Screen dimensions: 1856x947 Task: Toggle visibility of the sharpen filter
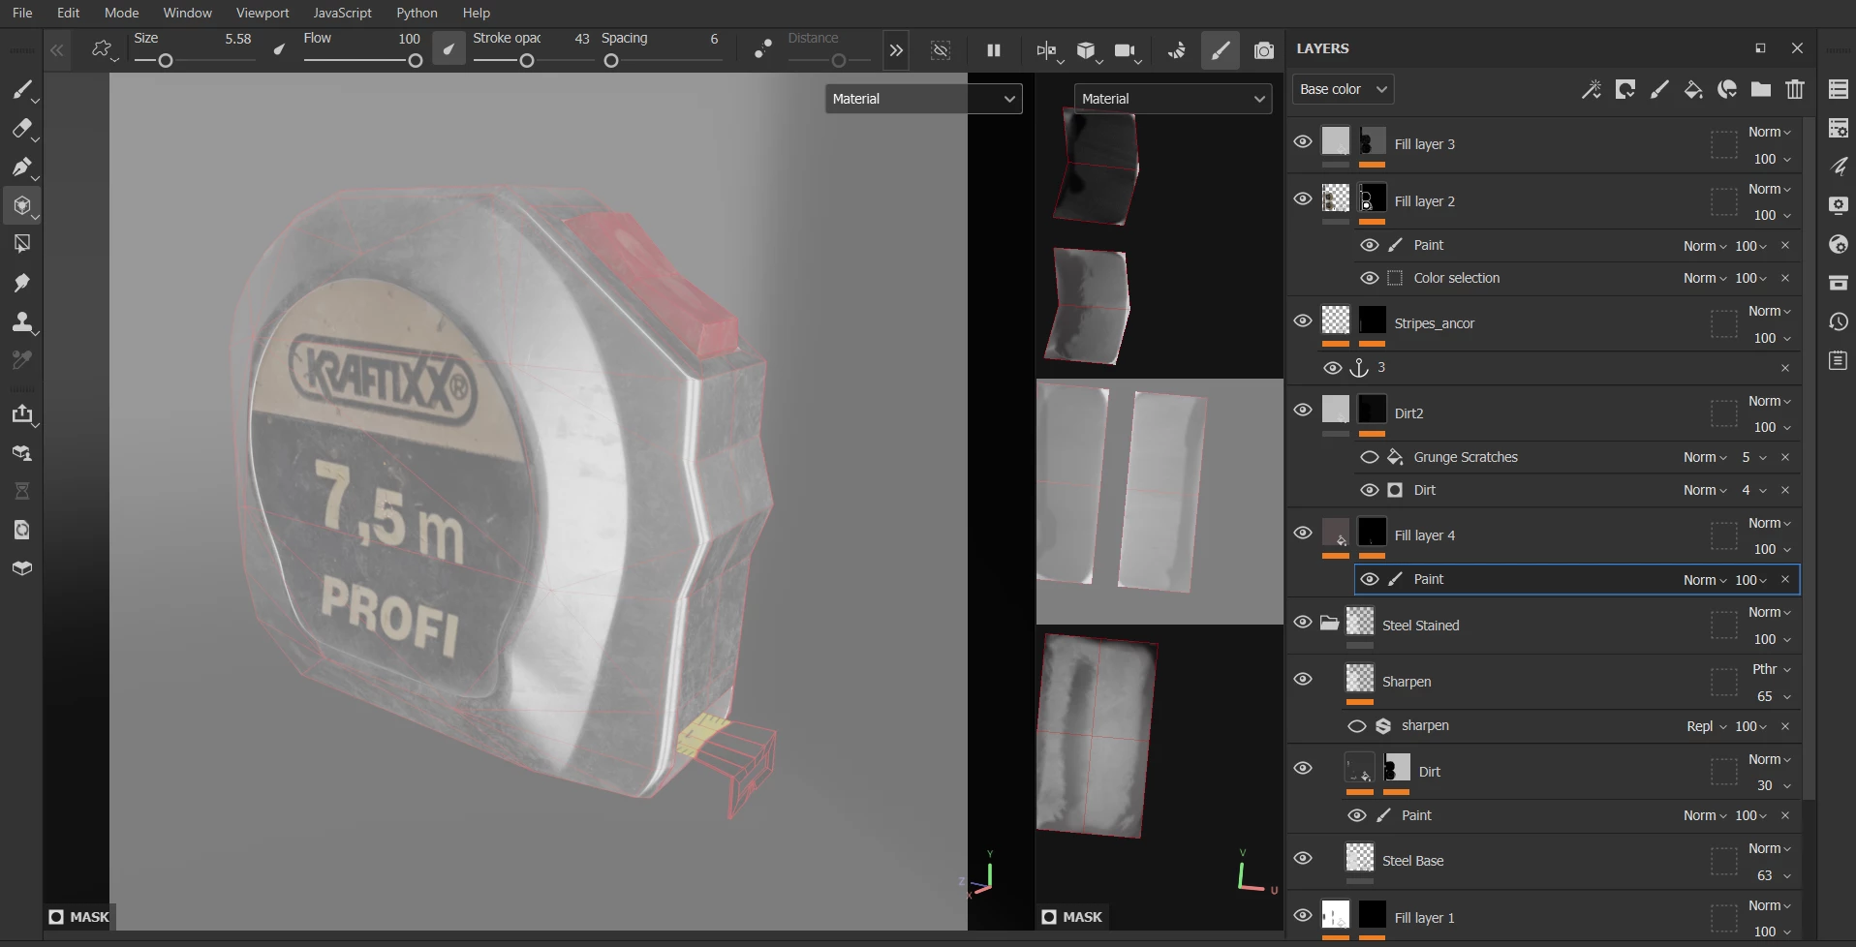(x=1357, y=726)
